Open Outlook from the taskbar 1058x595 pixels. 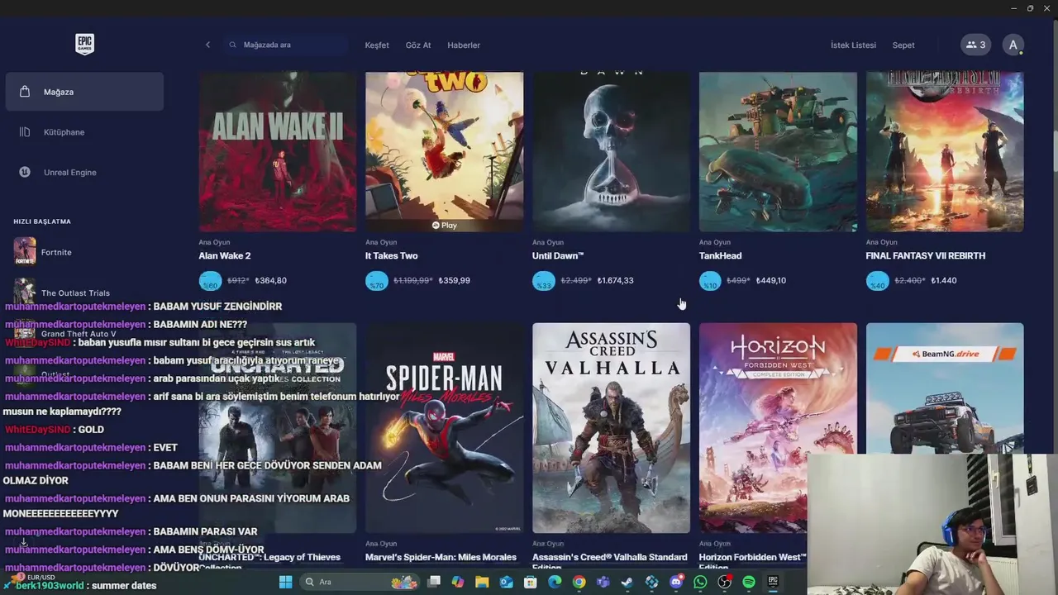[506, 582]
